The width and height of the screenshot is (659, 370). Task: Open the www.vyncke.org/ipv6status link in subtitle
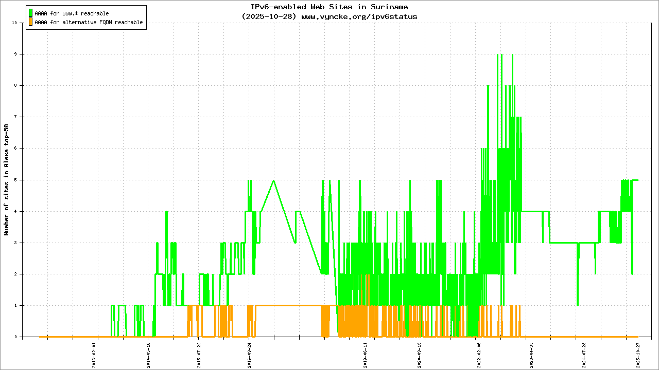(x=359, y=16)
